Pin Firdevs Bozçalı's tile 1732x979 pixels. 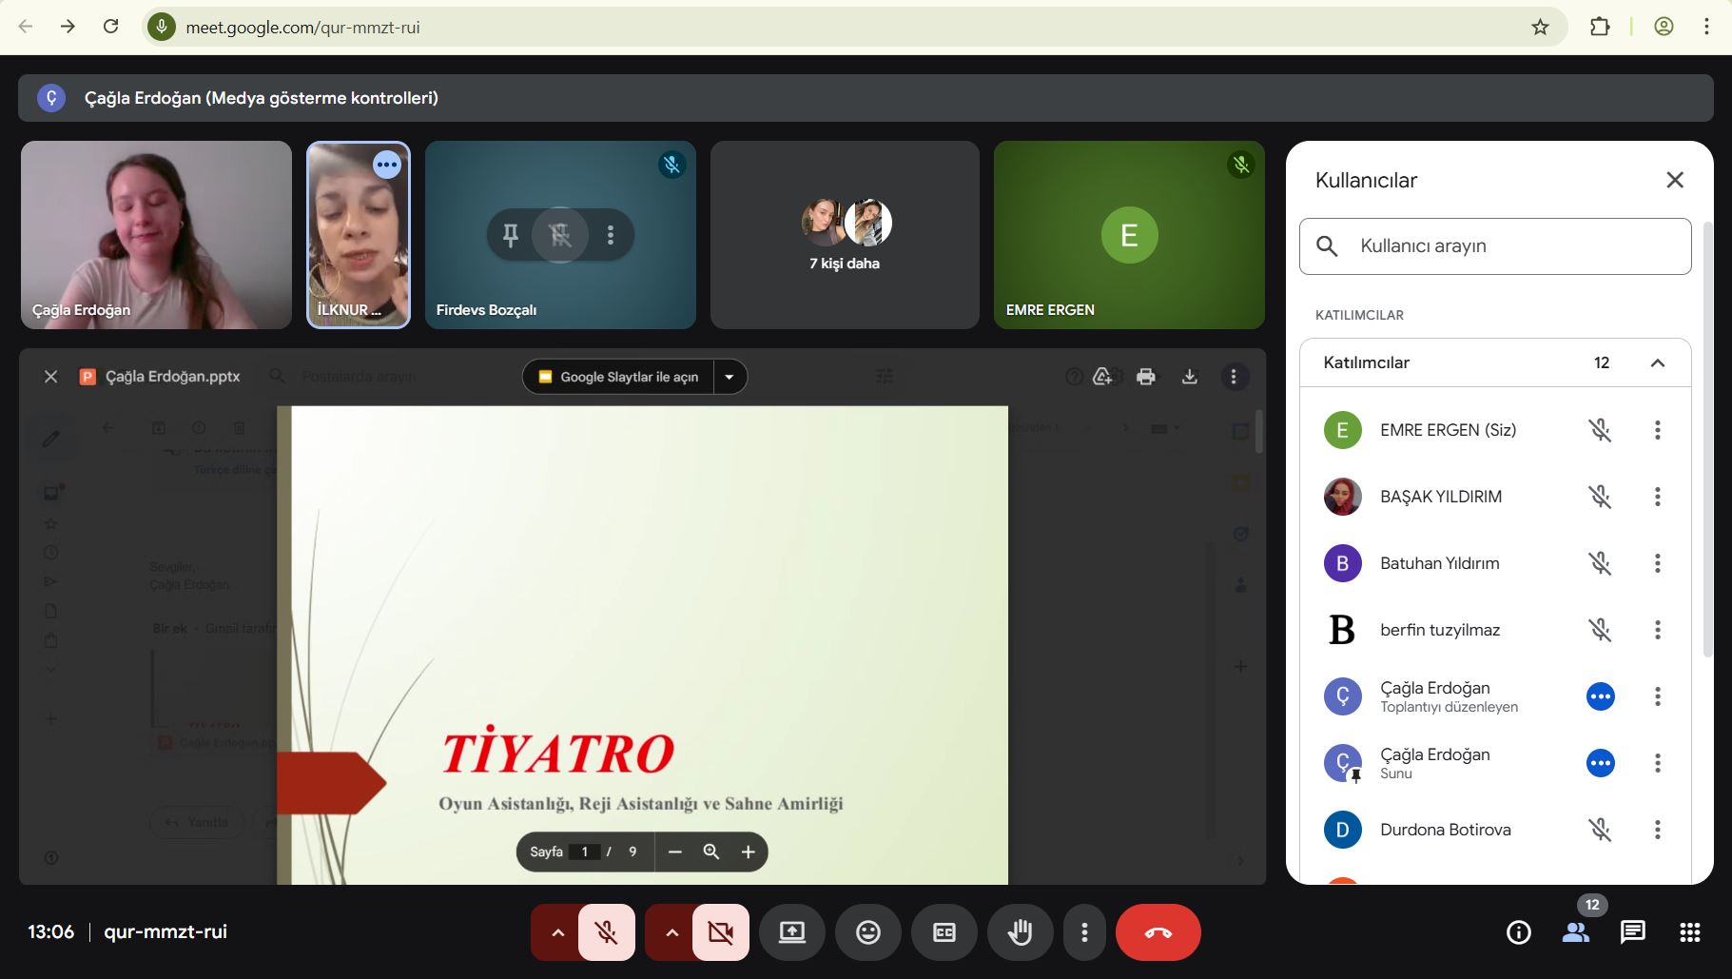pos(511,235)
